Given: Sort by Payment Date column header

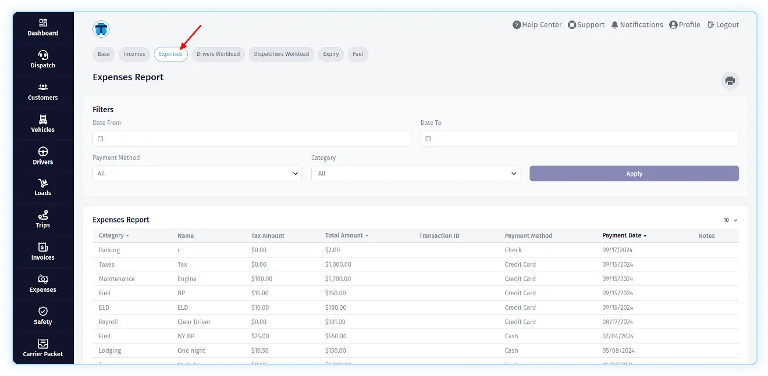Looking at the screenshot, I should pyautogui.click(x=624, y=235).
